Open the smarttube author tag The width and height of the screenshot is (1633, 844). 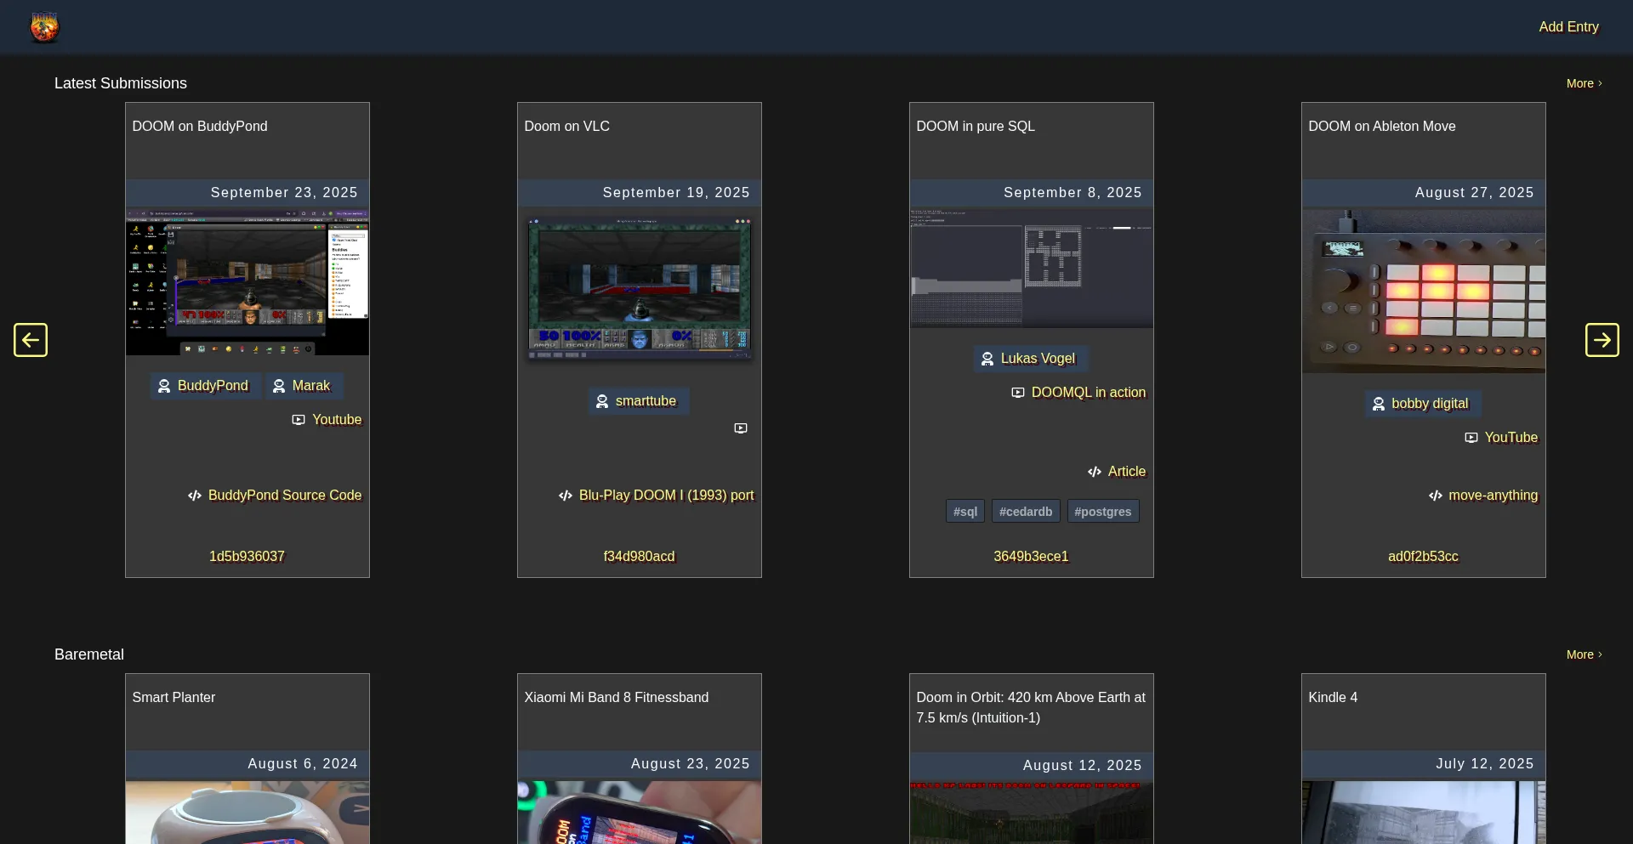click(638, 401)
